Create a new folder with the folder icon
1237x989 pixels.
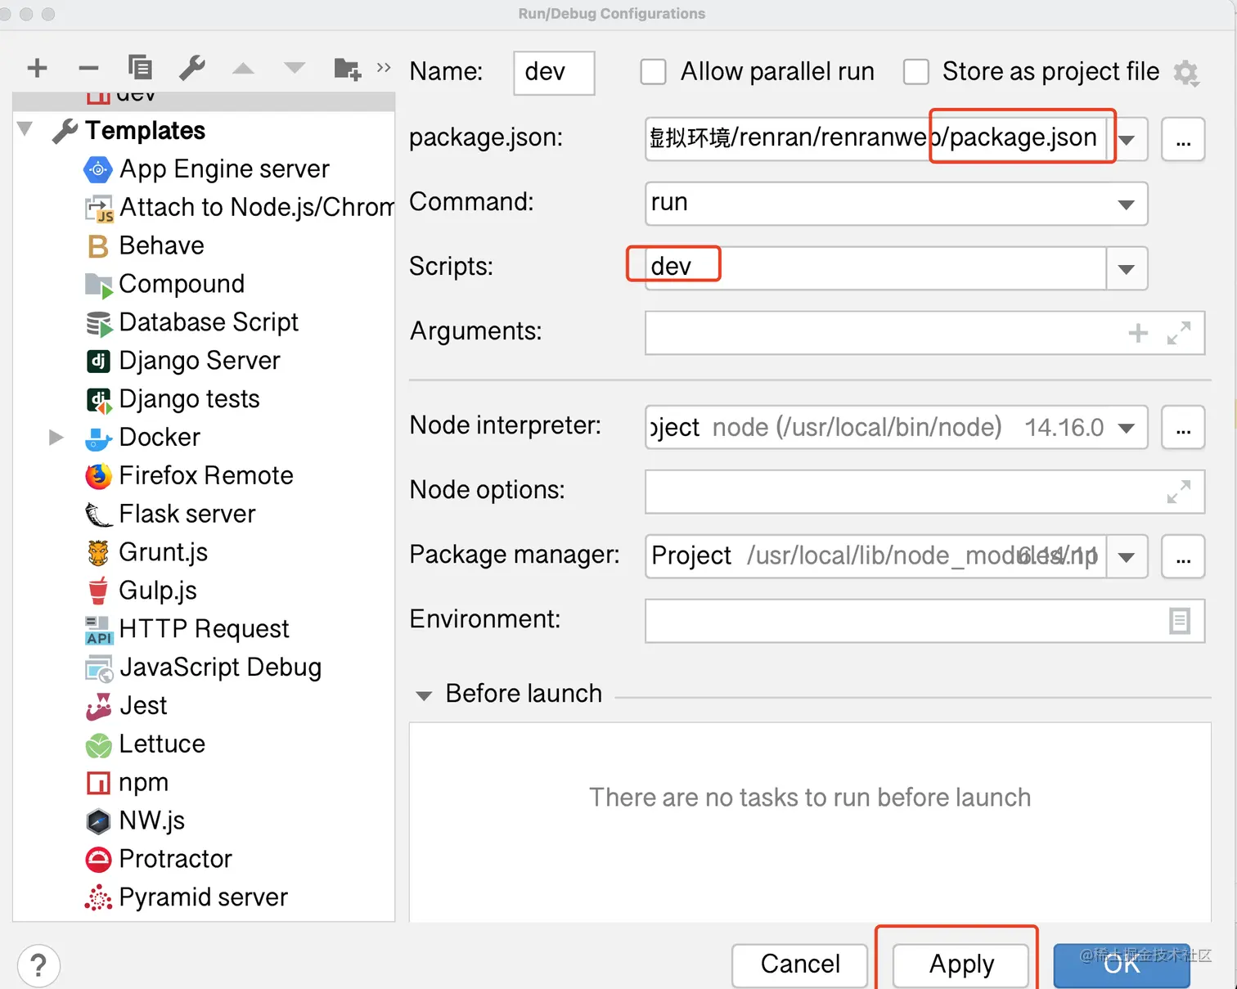tap(348, 69)
